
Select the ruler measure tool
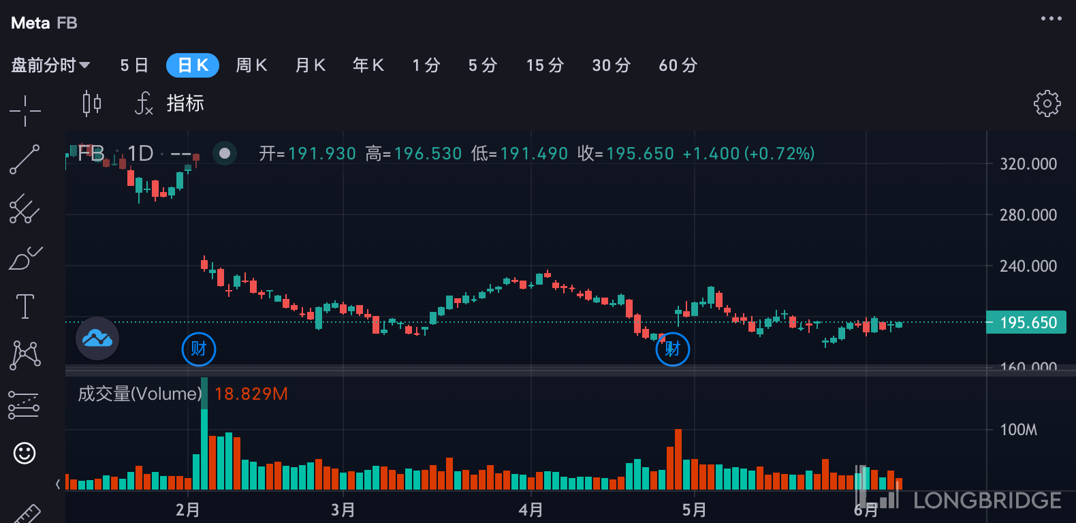tap(26, 513)
